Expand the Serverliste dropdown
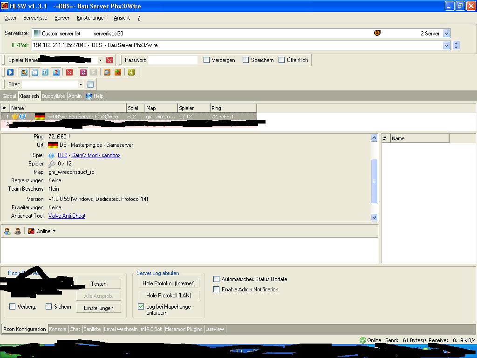Viewport: 477px width, 358px height. click(446, 33)
